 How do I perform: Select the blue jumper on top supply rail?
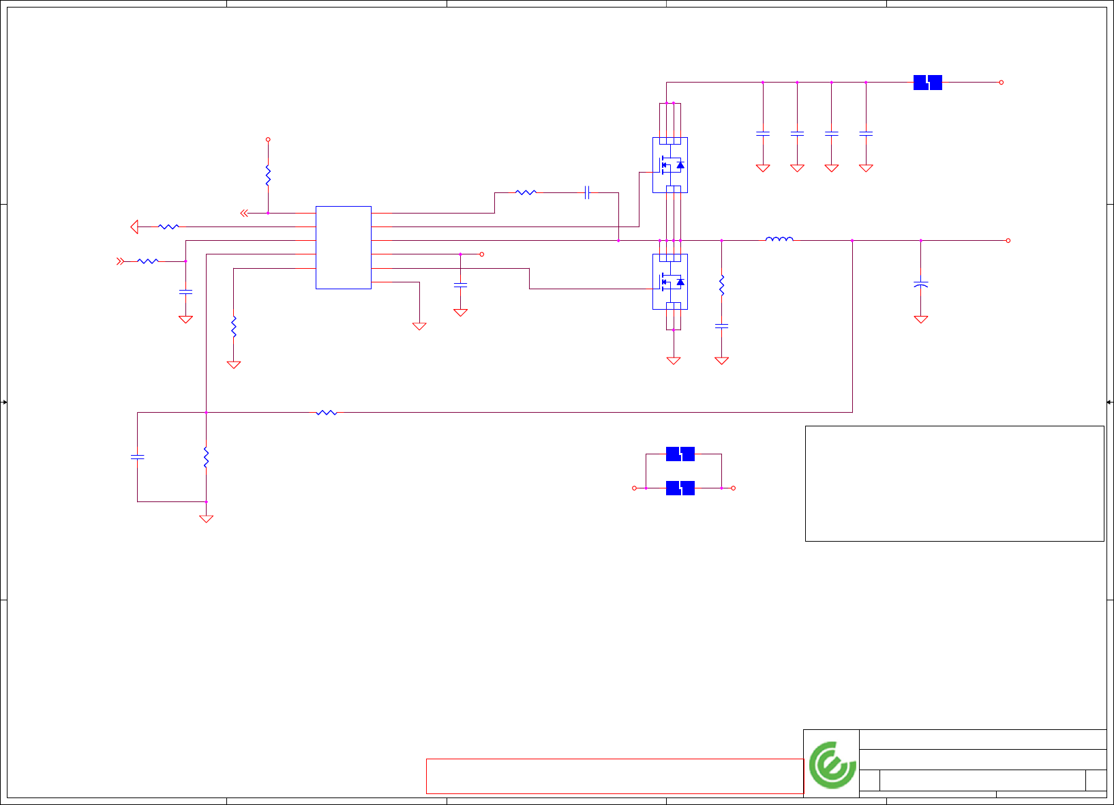pyautogui.click(x=928, y=83)
